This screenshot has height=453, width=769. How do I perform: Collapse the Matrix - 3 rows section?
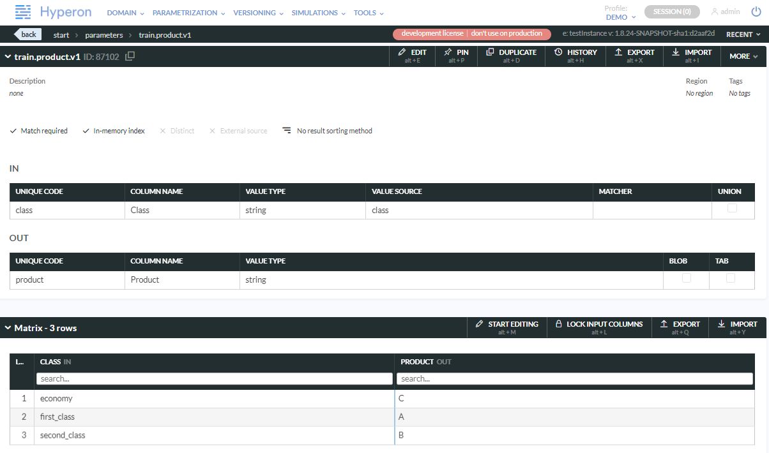point(8,328)
